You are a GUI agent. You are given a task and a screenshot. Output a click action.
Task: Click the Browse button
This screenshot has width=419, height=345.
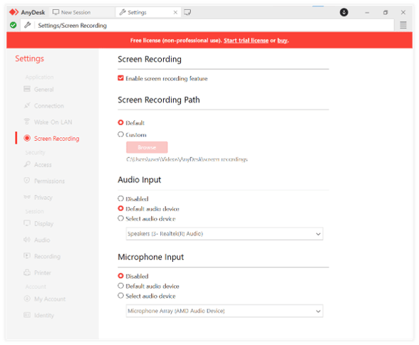point(147,147)
